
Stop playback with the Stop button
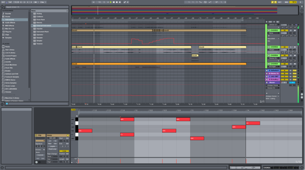114,2
